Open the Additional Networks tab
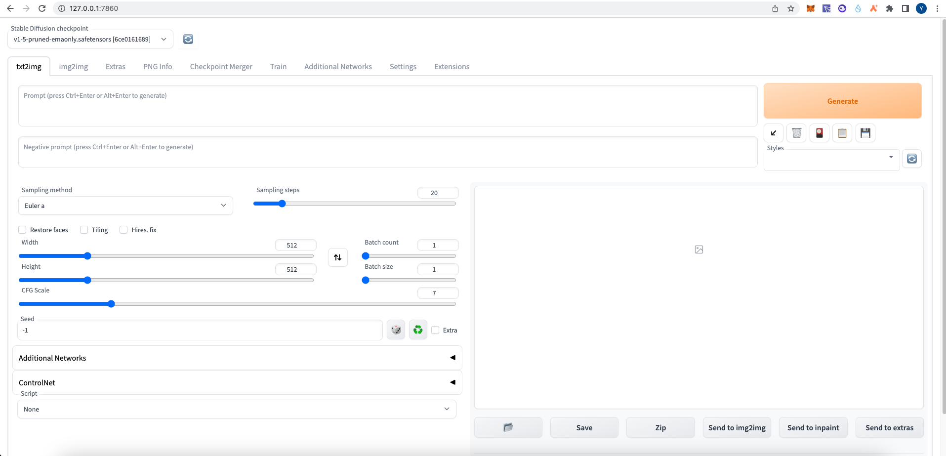946x456 pixels. pyautogui.click(x=338, y=67)
